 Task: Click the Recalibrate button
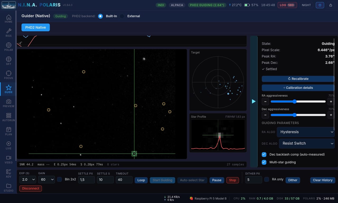pos(298,79)
